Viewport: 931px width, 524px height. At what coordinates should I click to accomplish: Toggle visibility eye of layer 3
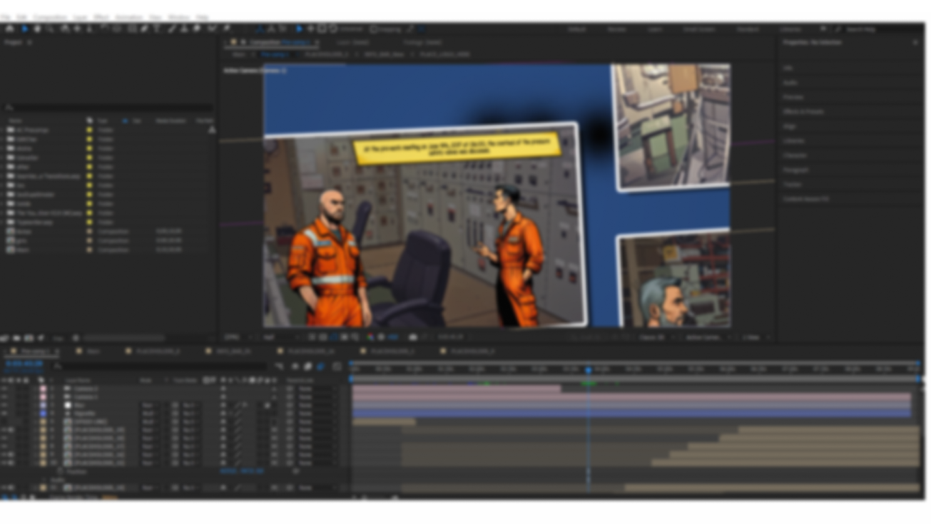tap(4, 405)
